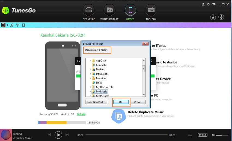Click Make New Folder button
Viewport: 232px width, 141px height.
[x=96, y=102]
